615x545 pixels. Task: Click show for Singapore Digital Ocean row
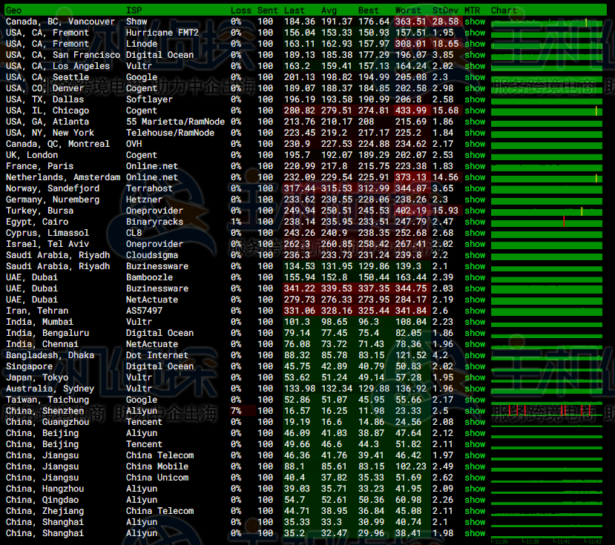[x=475, y=366]
